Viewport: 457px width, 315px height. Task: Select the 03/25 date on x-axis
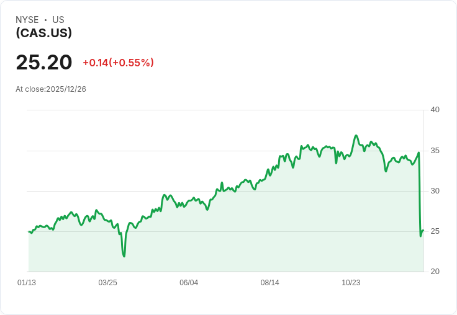tap(107, 283)
